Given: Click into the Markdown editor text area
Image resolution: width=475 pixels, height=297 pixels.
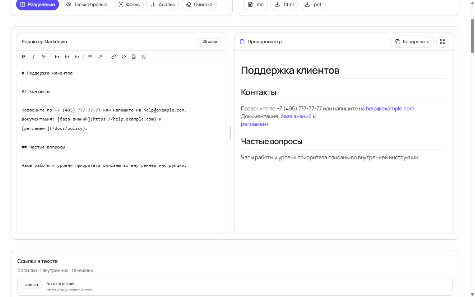Looking at the screenshot, I should pyautogui.click(x=121, y=148).
